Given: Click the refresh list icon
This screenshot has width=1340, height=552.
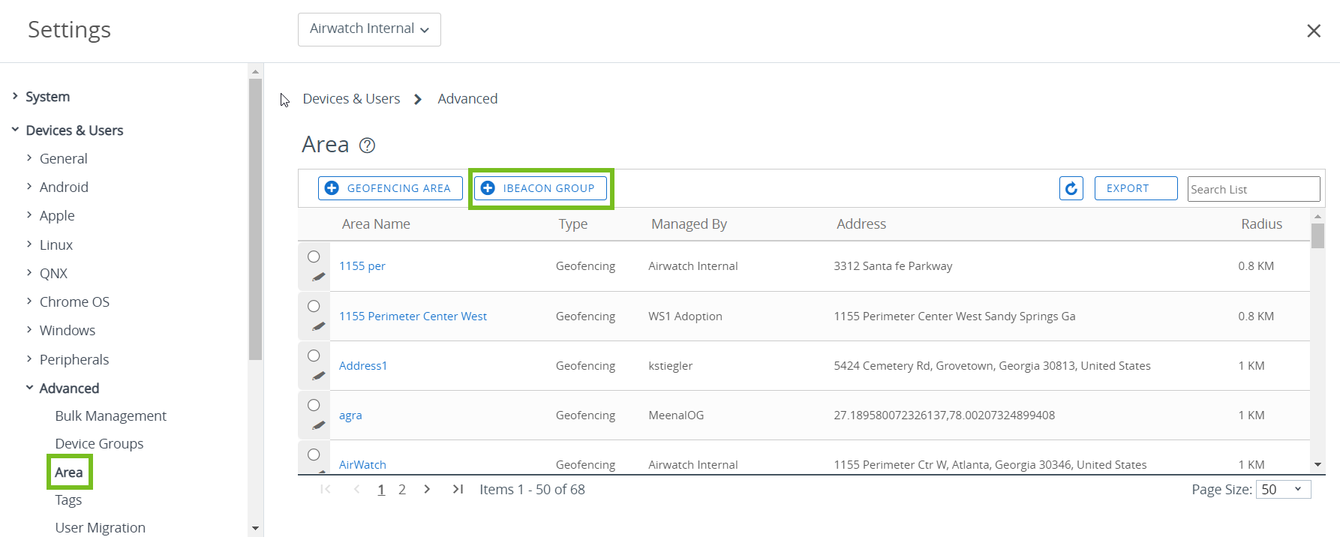Looking at the screenshot, I should [x=1071, y=188].
